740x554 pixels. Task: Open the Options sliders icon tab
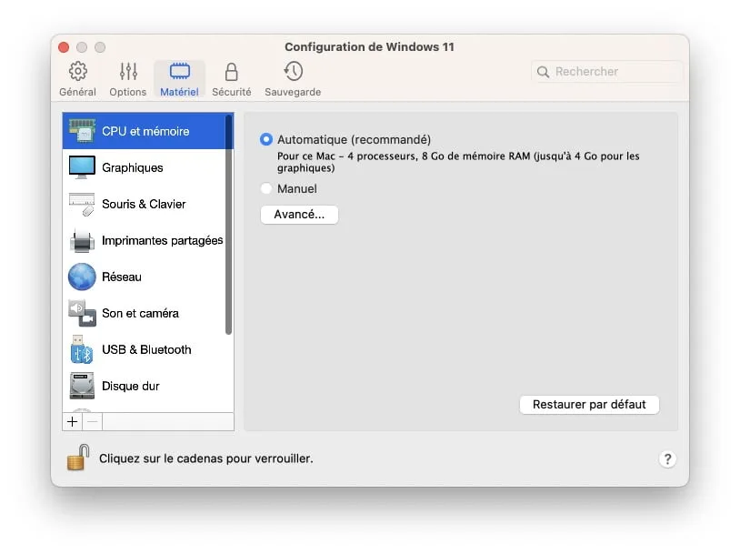[128, 71]
